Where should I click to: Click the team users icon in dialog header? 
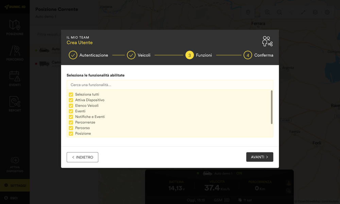(267, 41)
